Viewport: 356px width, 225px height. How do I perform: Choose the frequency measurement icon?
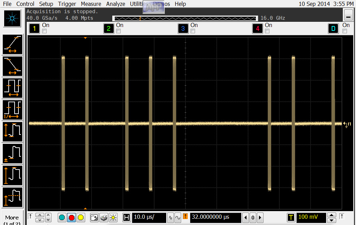13,110
